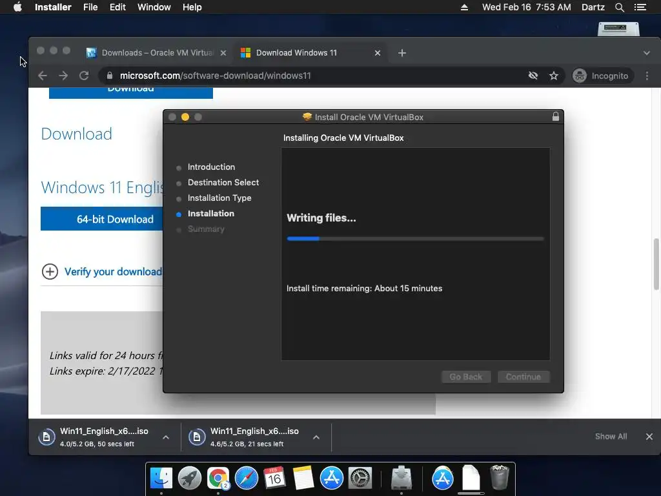Bookmark this page with star icon
The height and width of the screenshot is (496, 661).
(553, 76)
